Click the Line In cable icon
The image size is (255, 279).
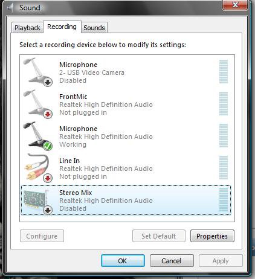(x=37, y=168)
